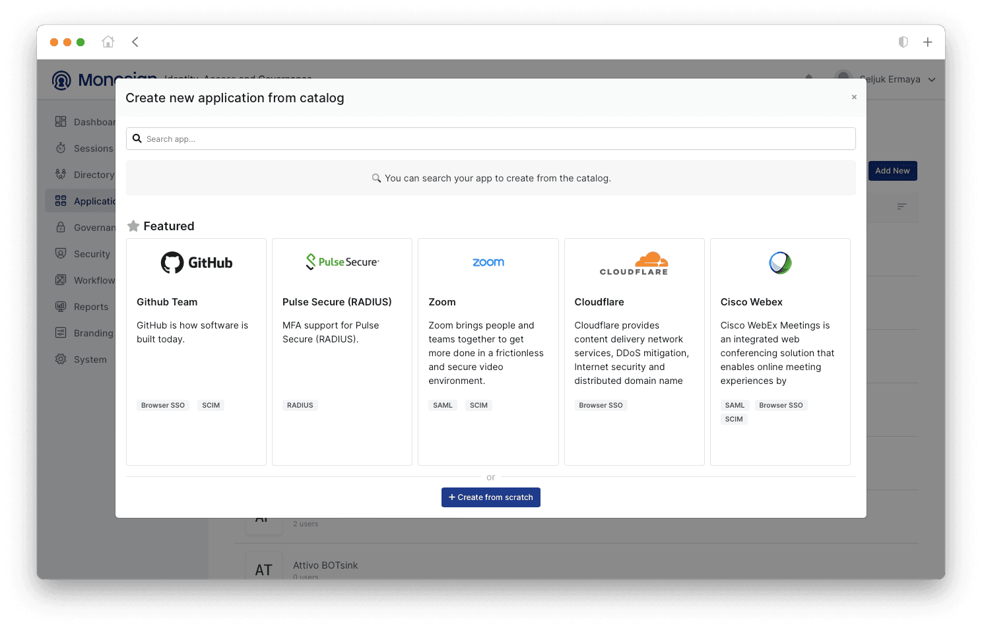Select the Zoom app title
Viewport: 982px width, 628px height.
pos(442,302)
